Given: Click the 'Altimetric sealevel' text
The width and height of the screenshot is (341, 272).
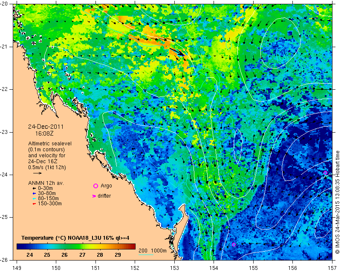Looking at the screenshot, I should (50, 144).
